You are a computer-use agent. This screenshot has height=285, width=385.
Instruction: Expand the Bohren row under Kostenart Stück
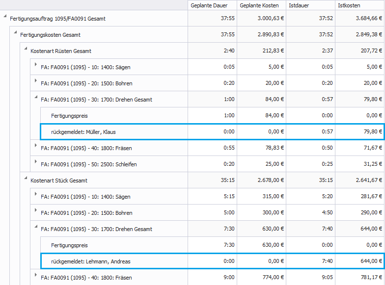point(36,211)
